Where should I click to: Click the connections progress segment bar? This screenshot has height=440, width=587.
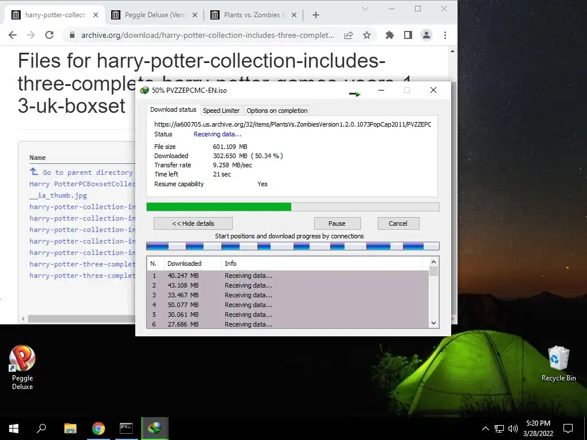293,246
